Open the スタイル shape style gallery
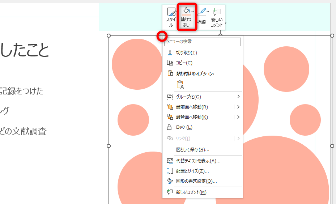Image resolution: width=336 pixels, height=204 pixels. coord(171,18)
